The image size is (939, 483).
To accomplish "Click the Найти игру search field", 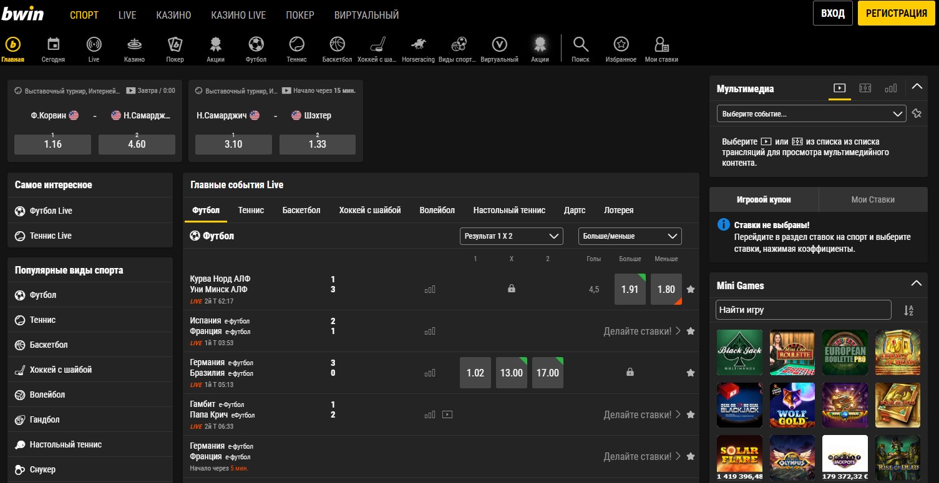I will (803, 310).
